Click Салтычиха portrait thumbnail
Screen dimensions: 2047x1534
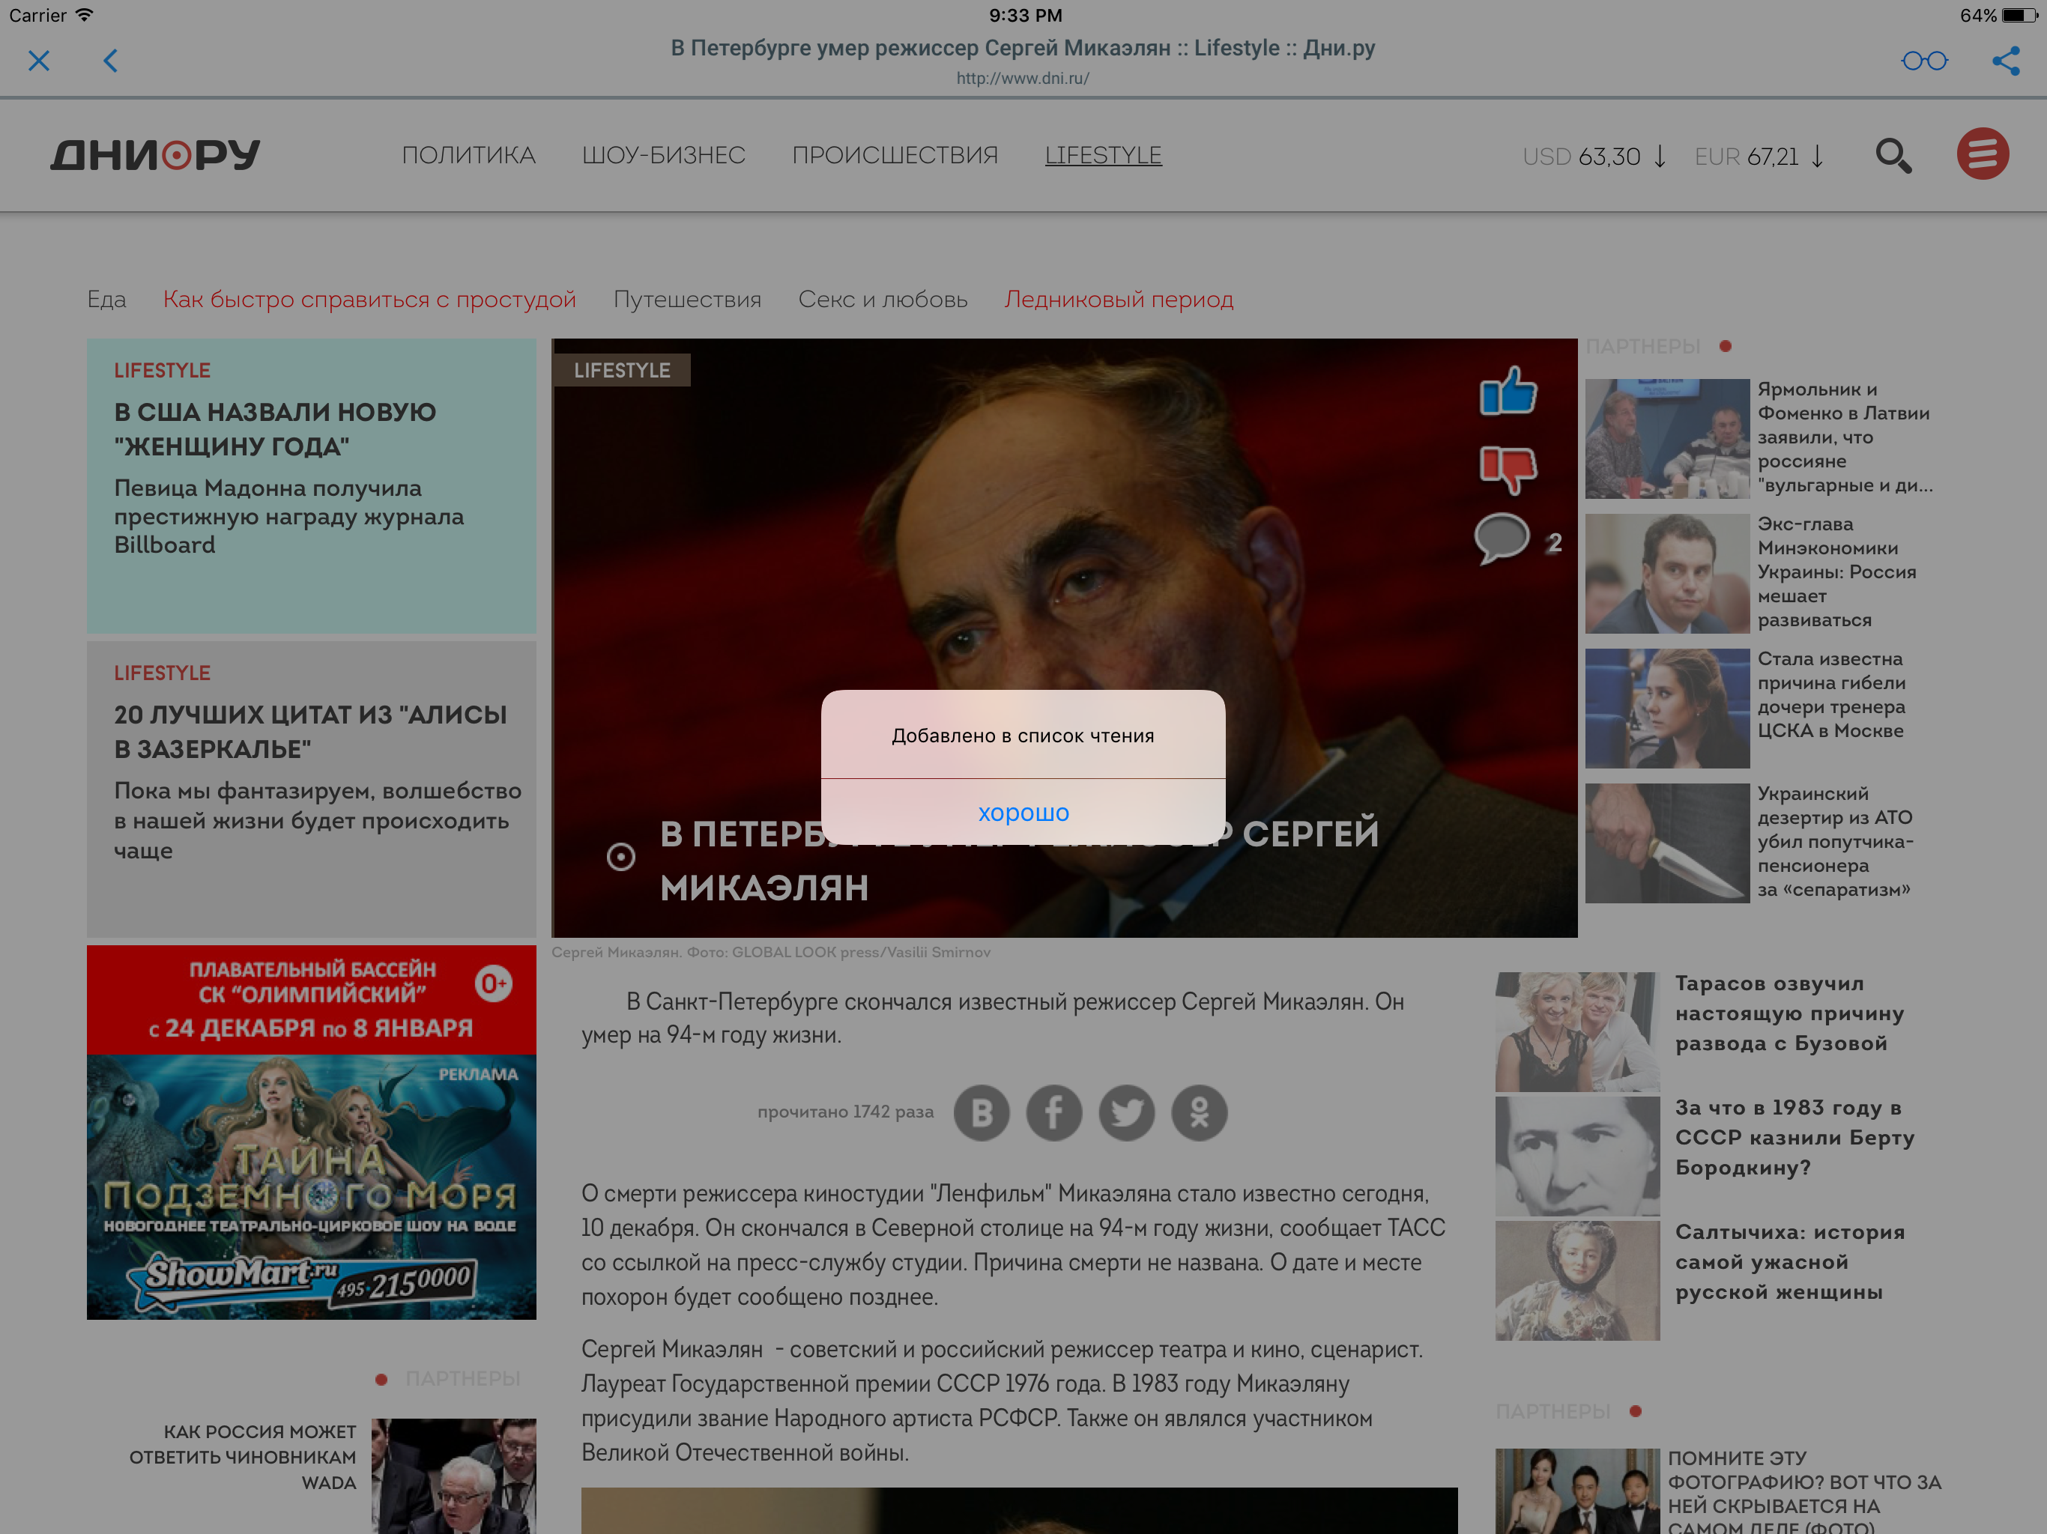click(1577, 1281)
